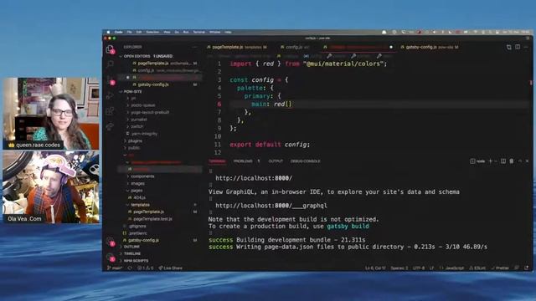Open the Terminal menu in the menu bar

click(x=199, y=32)
